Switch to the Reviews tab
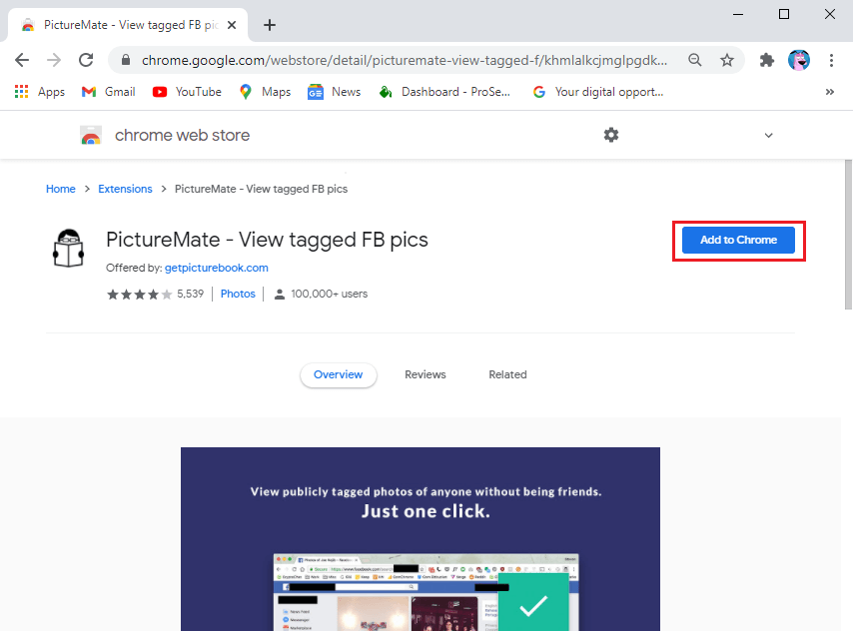Image resolution: width=853 pixels, height=631 pixels. coord(425,374)
